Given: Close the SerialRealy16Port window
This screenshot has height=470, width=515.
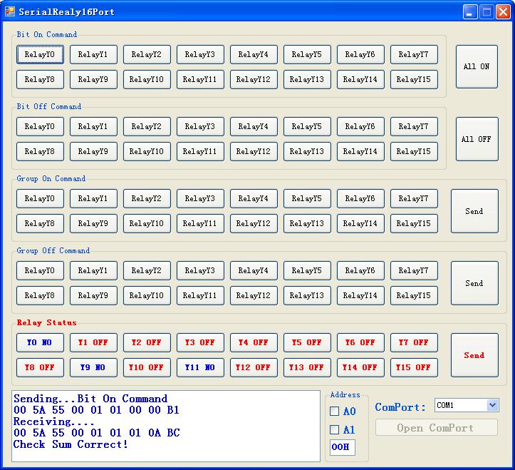Looking at the screenshot, I should [503, 12].
